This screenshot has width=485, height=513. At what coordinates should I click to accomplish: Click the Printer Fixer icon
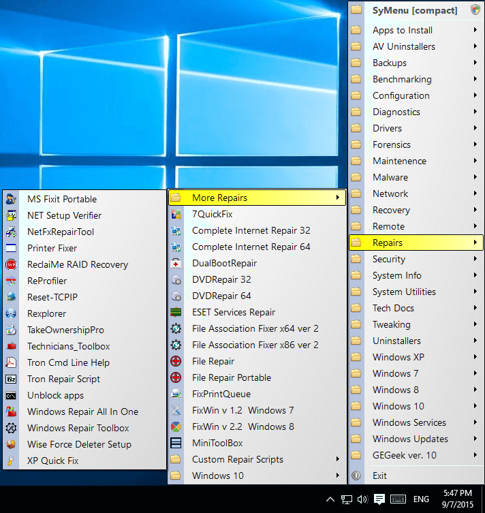[11, 248]
